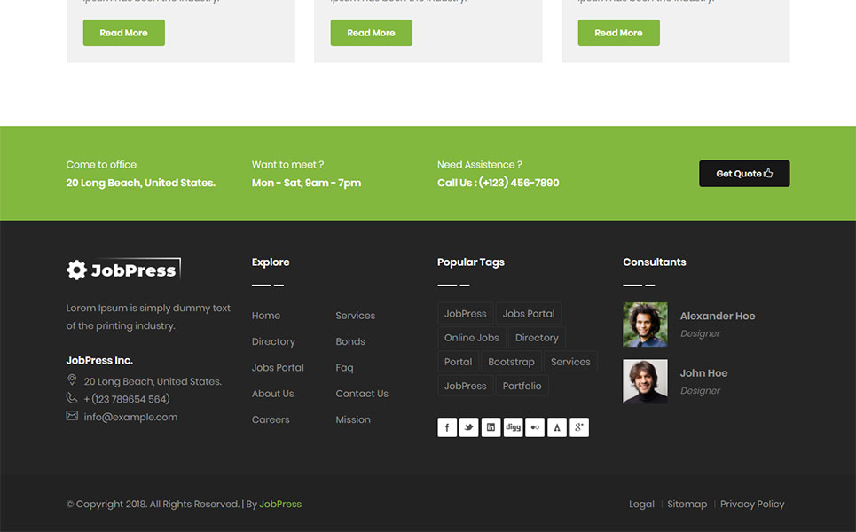Click the address text in the dark footer
This screenshot has height=532, width=856.
[153, 381]
